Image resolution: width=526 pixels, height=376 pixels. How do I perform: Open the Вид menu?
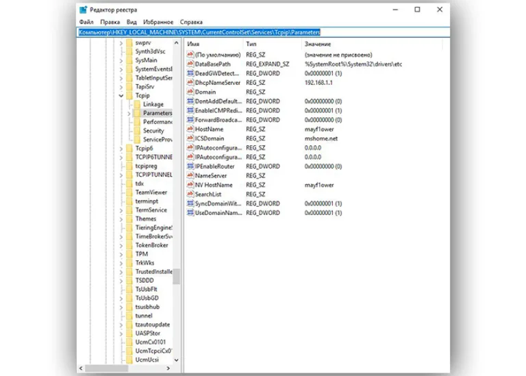[131, 22]
